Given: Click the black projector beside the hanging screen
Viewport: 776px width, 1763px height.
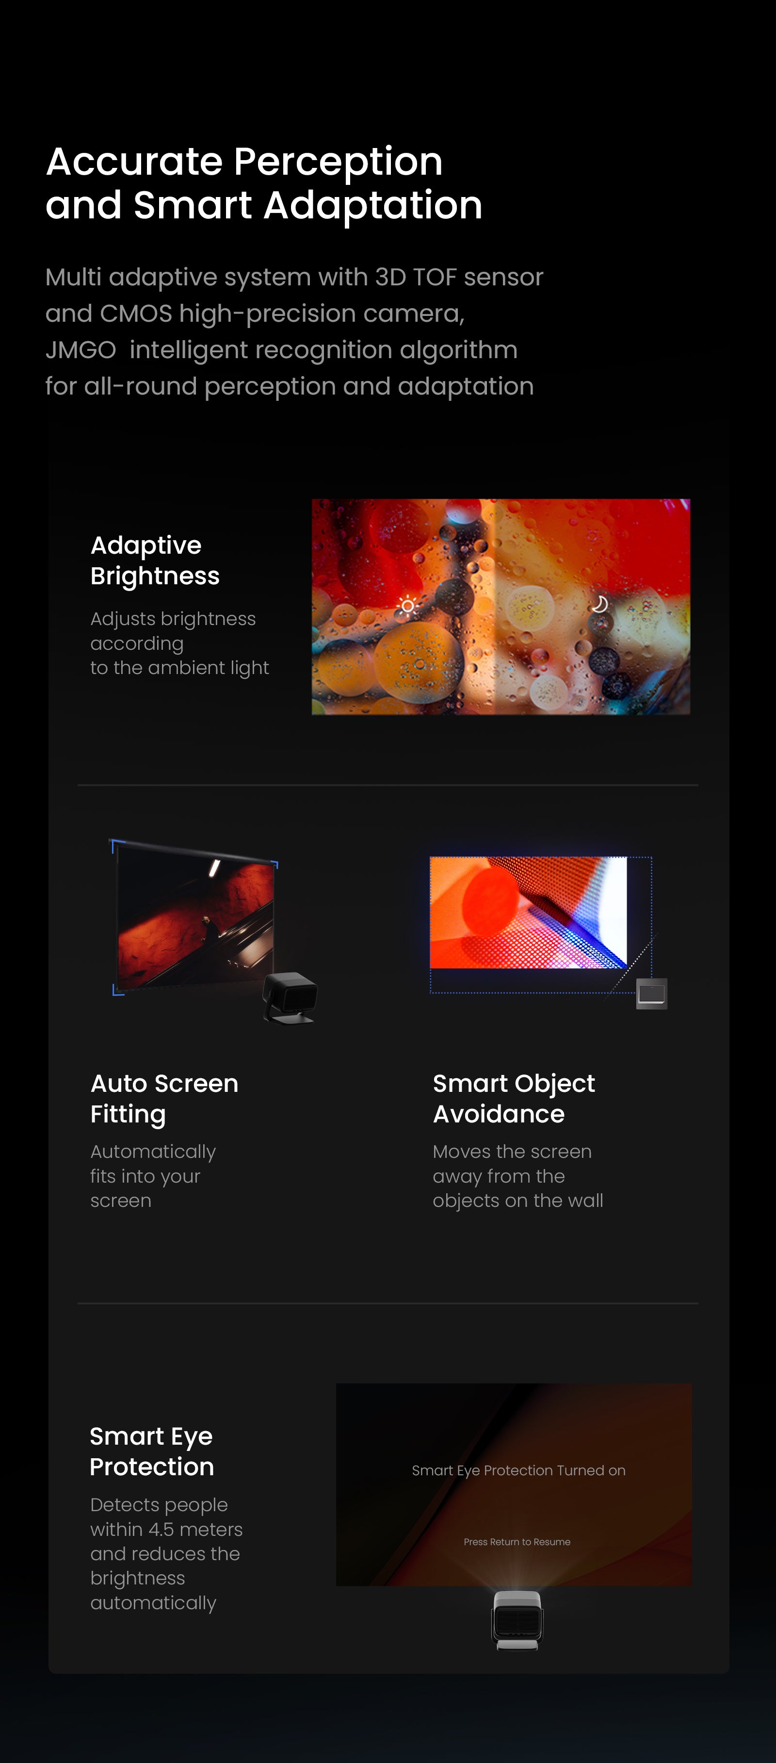Looking at the screenshot, I should tap(290, 997).
